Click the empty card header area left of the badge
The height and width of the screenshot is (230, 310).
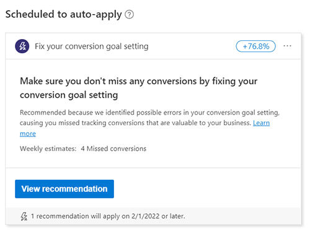pos(192,46)
